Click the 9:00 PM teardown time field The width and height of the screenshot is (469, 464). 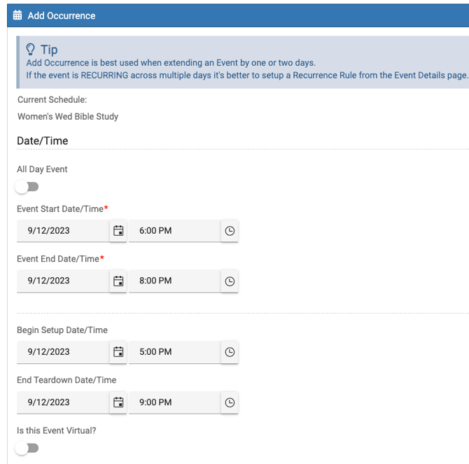click(x=174, y=402)
